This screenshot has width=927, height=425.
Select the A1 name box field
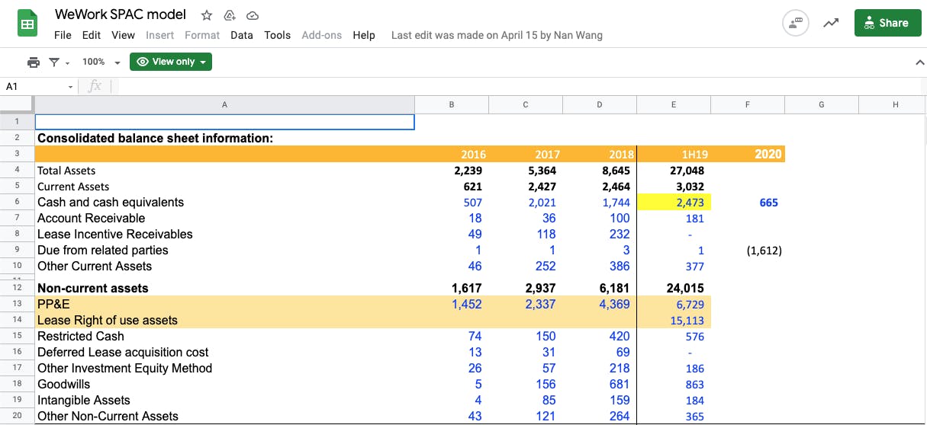(35, 87)
